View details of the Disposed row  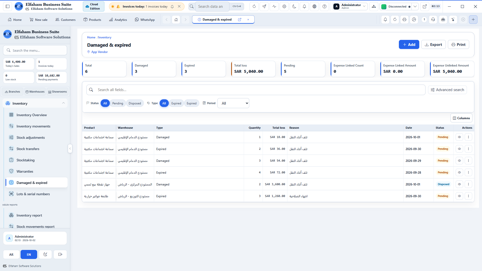click(x=459, y=184)
